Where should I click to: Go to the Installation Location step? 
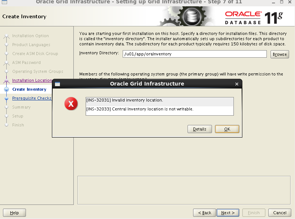(x=32, y=80)
